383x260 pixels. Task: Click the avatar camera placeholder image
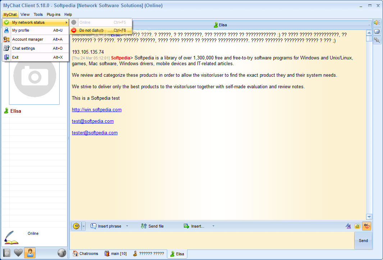point(35,76)
